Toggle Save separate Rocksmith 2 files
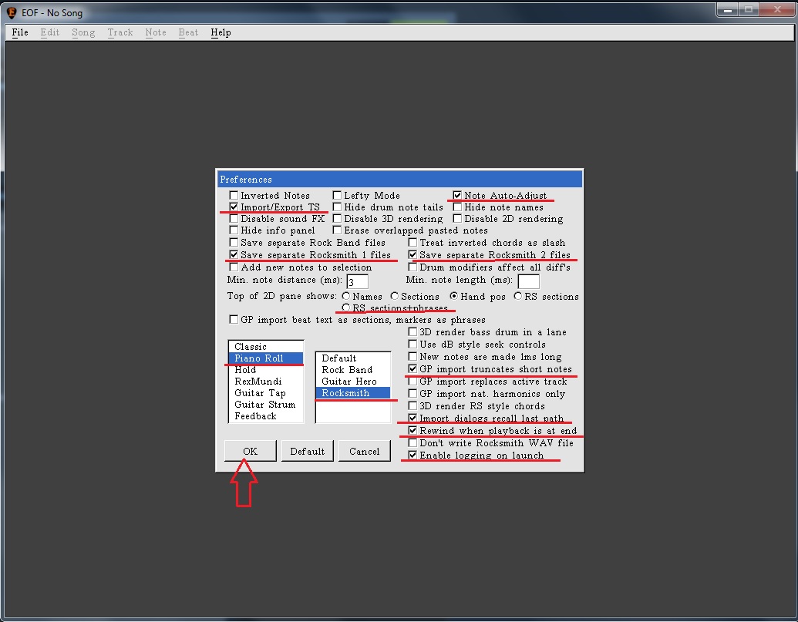 tap(412, 255)
